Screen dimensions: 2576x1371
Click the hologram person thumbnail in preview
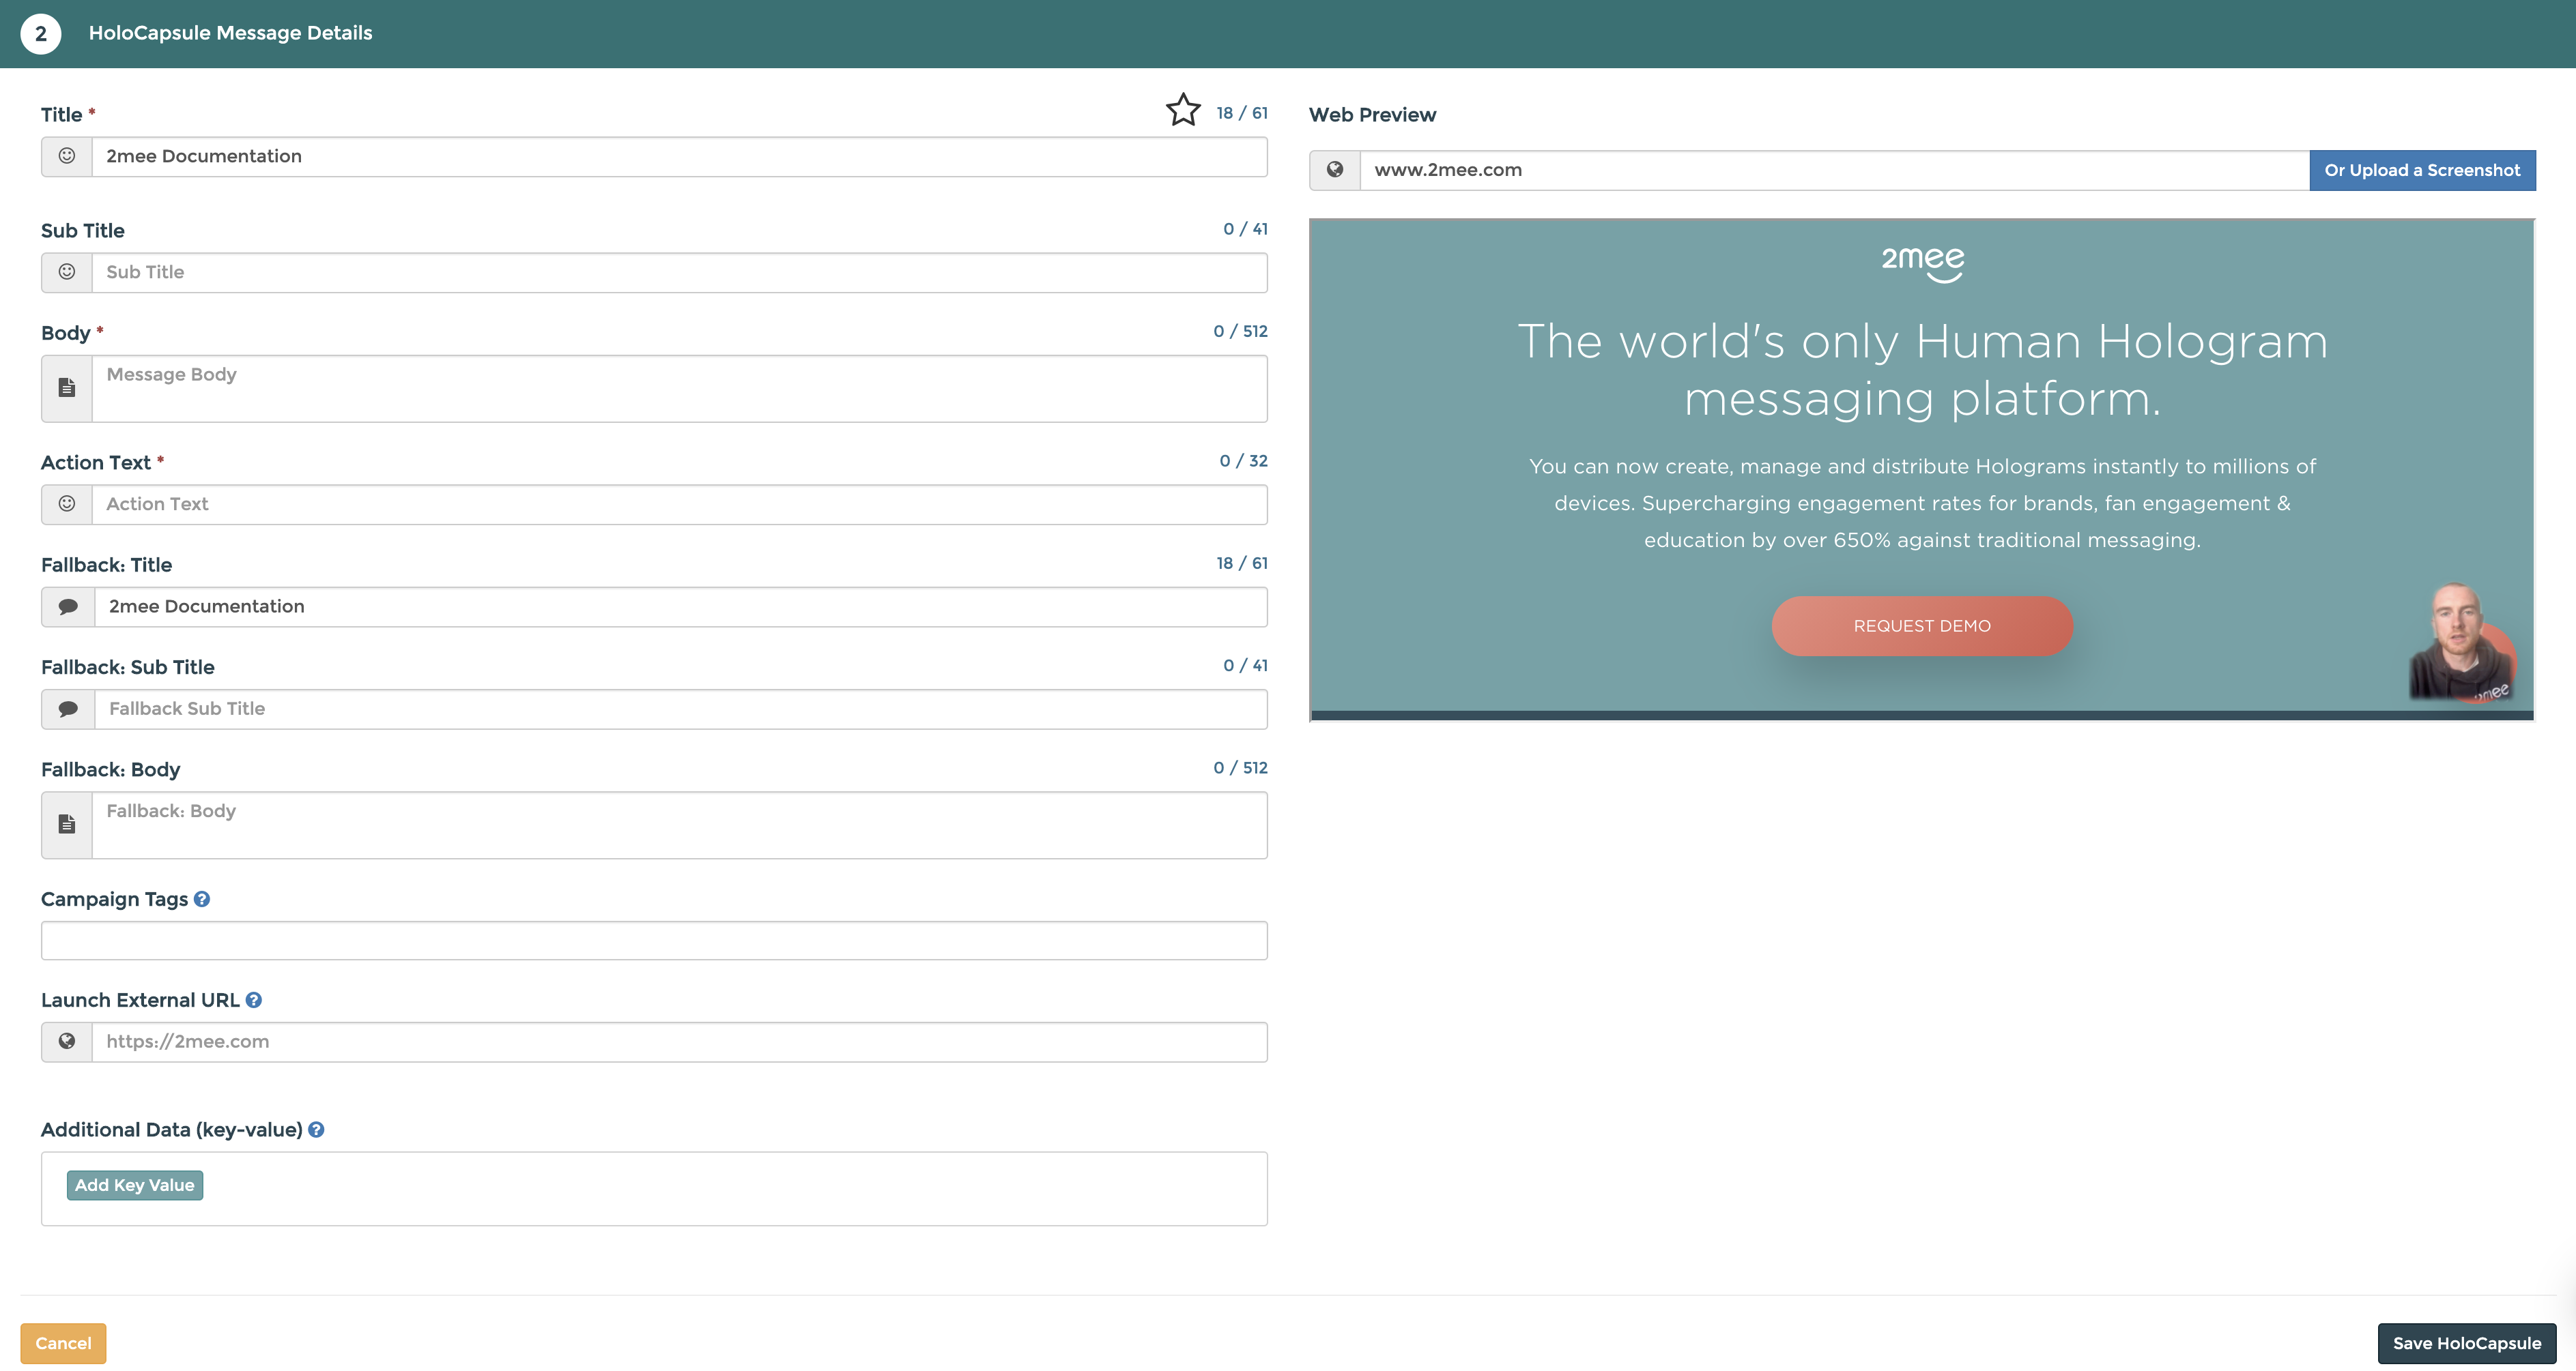click(x=2461, y=643)
